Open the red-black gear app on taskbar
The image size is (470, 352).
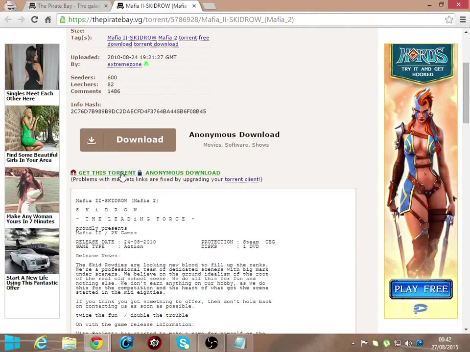154,343
